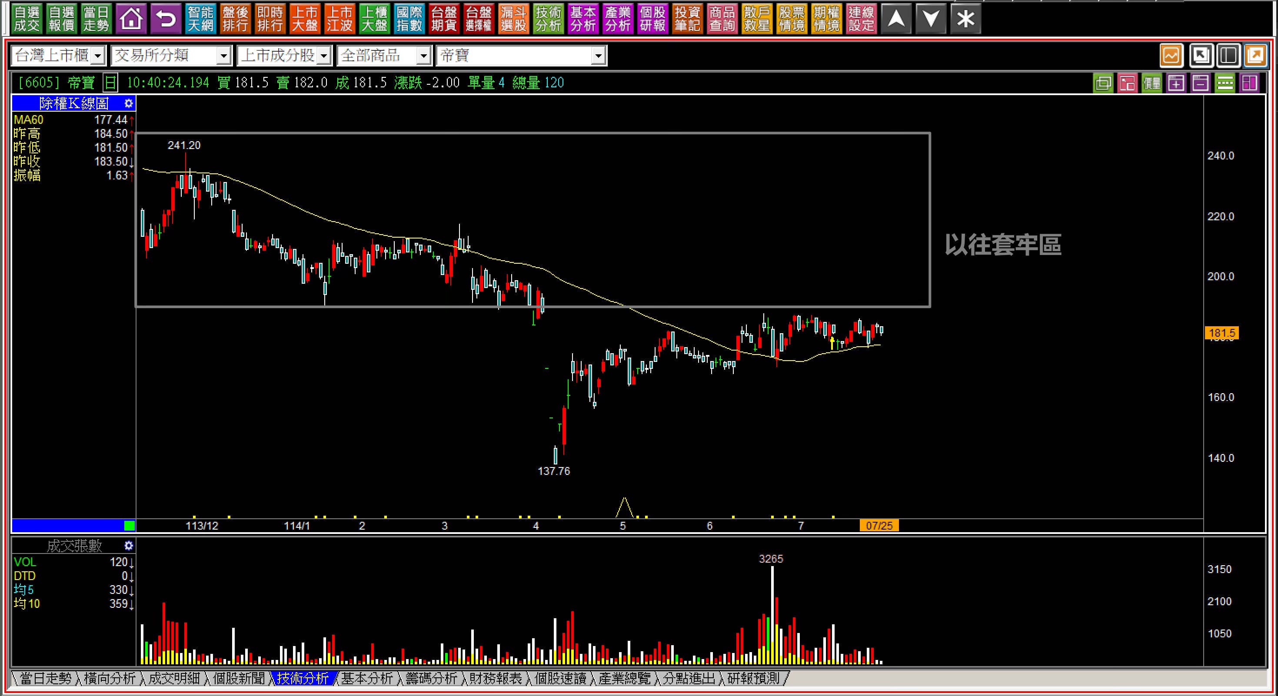Click the purple add sub-chart plus icon
Viewport: 1278px width, 696px height.
1176,83
